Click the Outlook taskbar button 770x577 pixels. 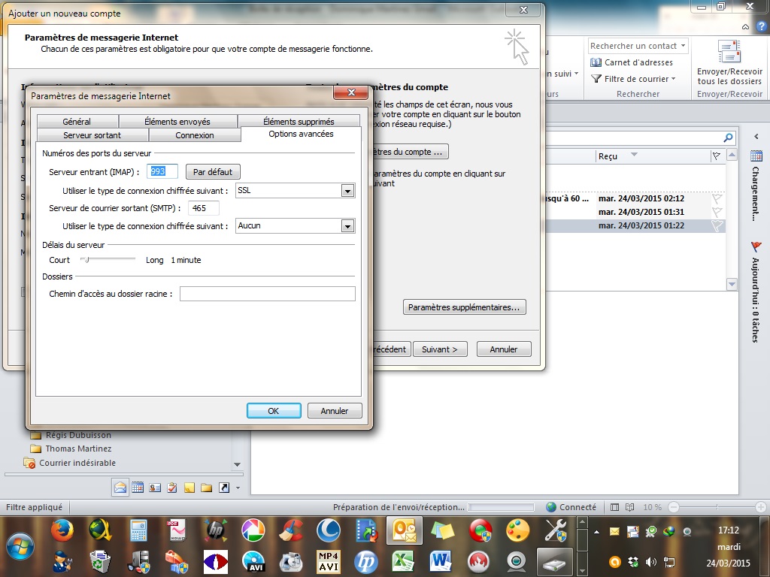pos(405,530)
